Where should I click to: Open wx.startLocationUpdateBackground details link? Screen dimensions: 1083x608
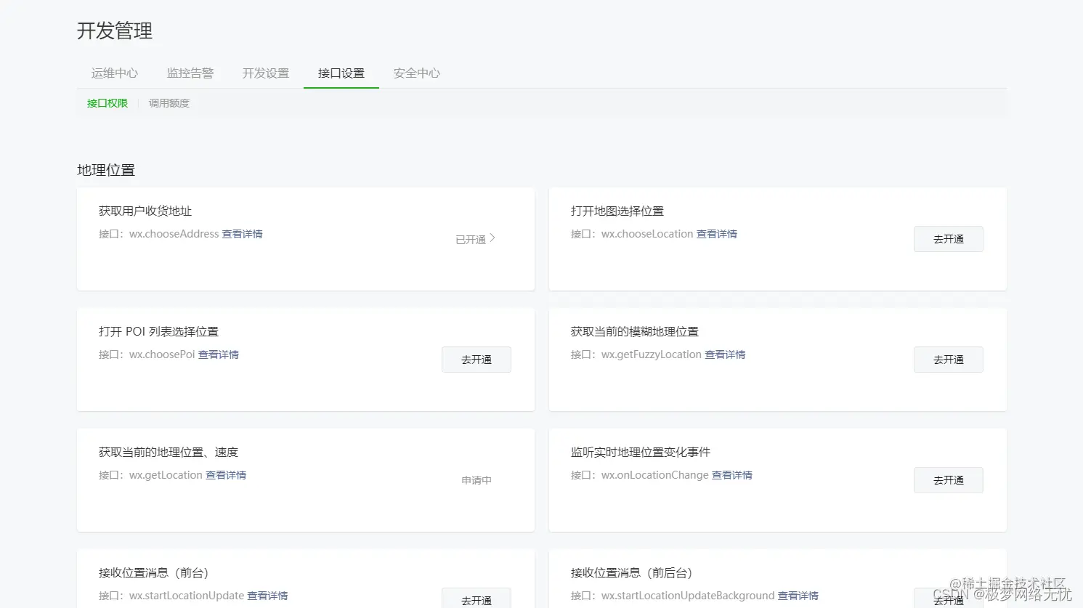798,595
